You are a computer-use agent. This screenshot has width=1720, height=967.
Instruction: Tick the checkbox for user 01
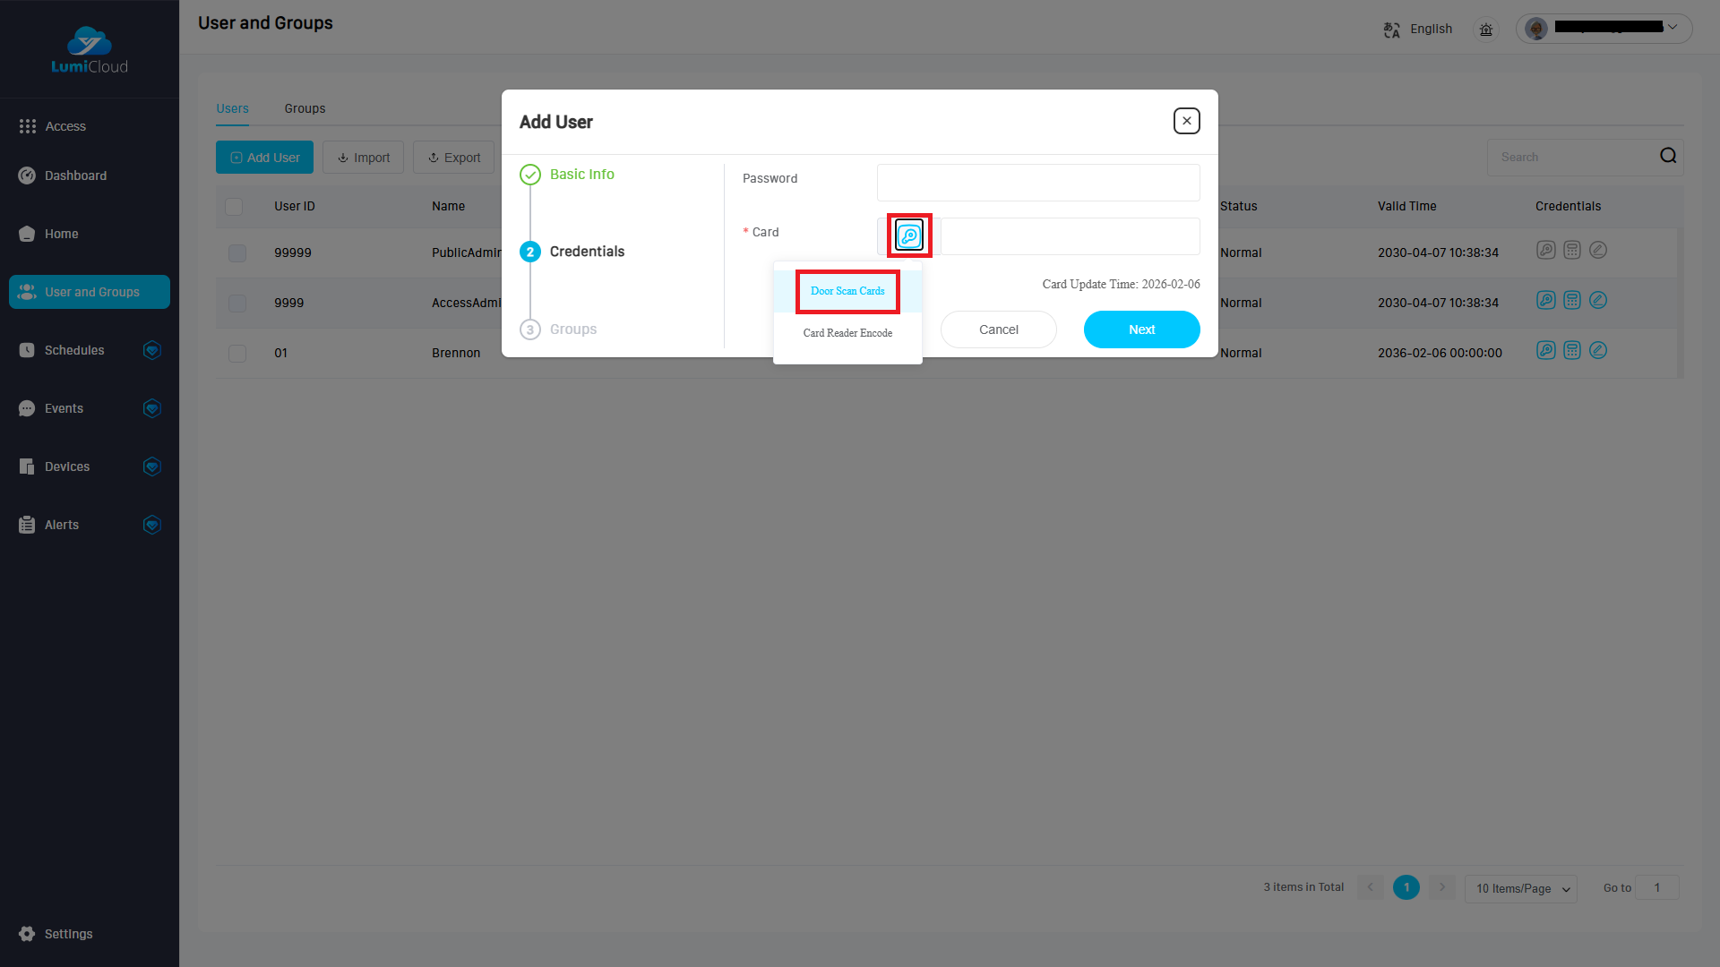[x=237, y=354]
